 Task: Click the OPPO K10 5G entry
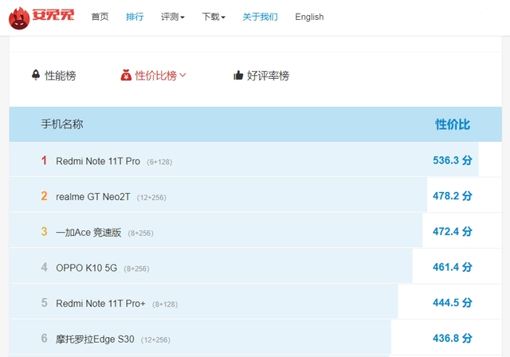click(x=86, y=268)
